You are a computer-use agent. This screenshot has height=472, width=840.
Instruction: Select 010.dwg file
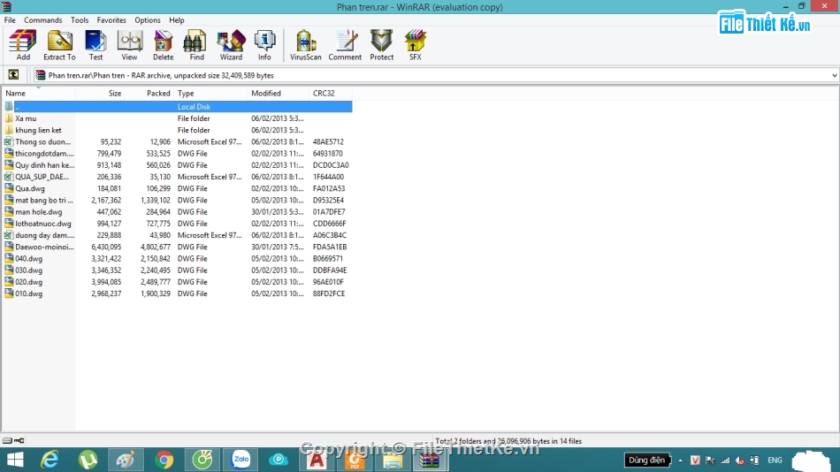178,293
